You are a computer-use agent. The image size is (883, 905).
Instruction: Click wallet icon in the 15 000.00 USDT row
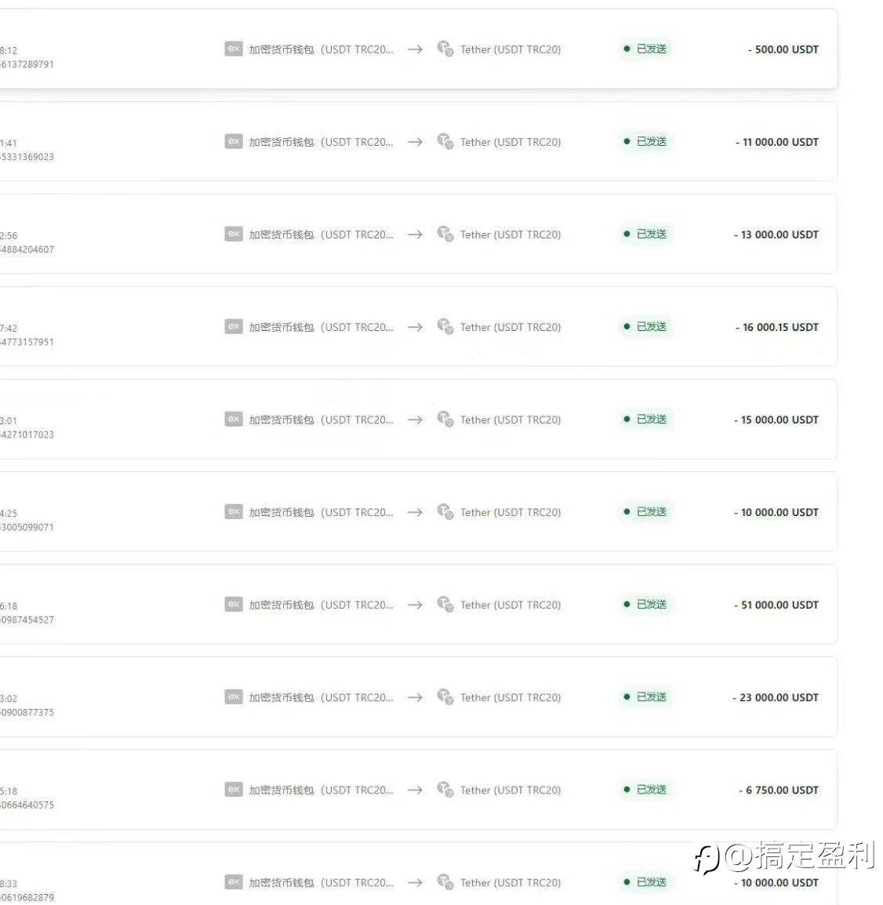(233, 419)
